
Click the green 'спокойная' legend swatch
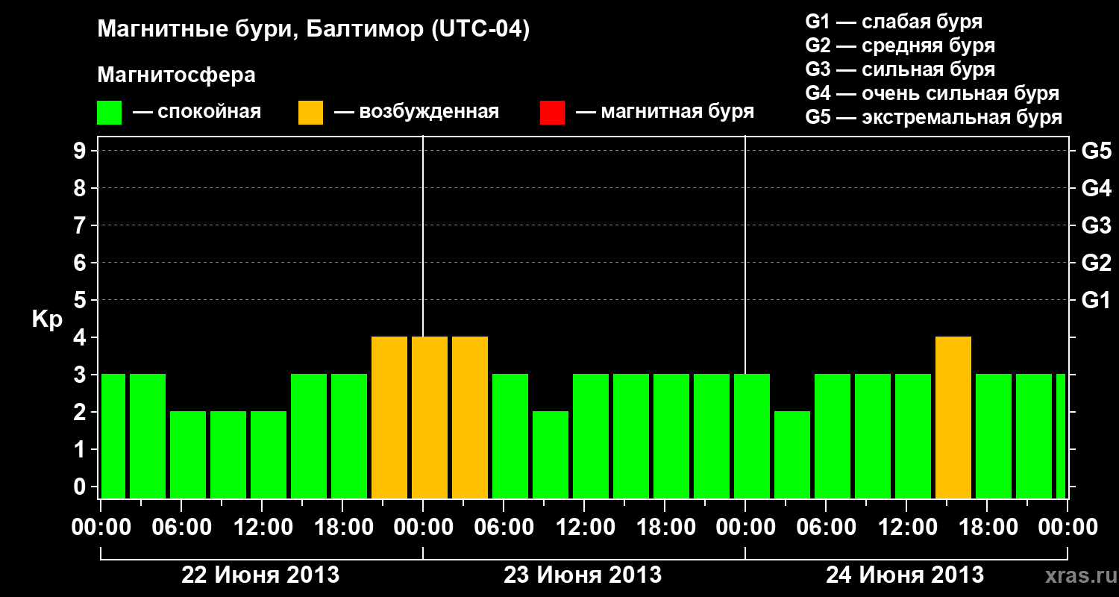click(x=109, y=113)
